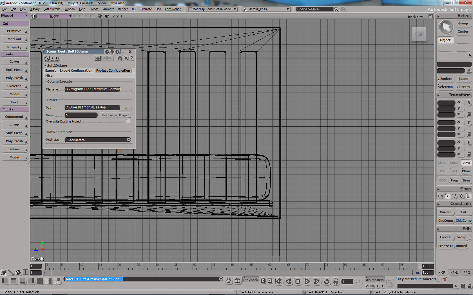Switch to the KP/L panel tab
Viewport: 473px width, 295px height.
pyautogui.click(x=454, y=273)
